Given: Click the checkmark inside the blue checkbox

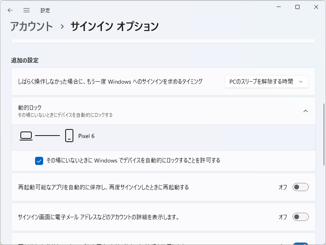Looking at the screenshot, I should click(x=39, y=161).
